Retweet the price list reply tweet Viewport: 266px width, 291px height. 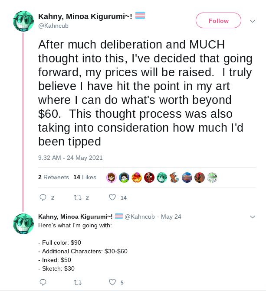[78, 282]
